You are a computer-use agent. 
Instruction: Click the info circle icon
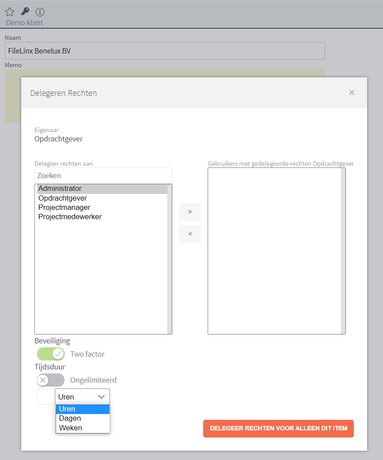[40, 12]
